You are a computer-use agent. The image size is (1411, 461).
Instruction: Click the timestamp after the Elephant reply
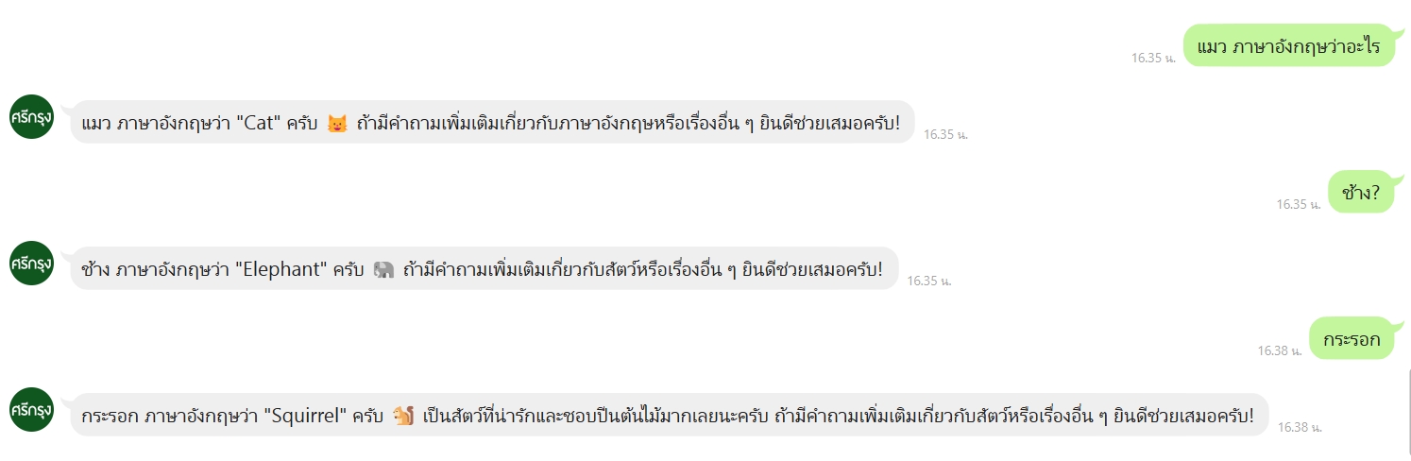(x=929, y=281)
